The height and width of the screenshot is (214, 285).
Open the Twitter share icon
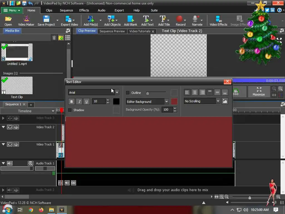267,10
